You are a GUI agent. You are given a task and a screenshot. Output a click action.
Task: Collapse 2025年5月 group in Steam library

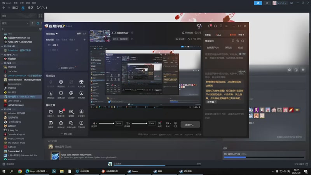[2, 46]
